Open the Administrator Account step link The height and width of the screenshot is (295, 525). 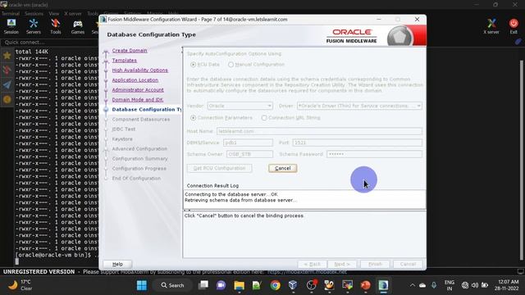point(138,90)
